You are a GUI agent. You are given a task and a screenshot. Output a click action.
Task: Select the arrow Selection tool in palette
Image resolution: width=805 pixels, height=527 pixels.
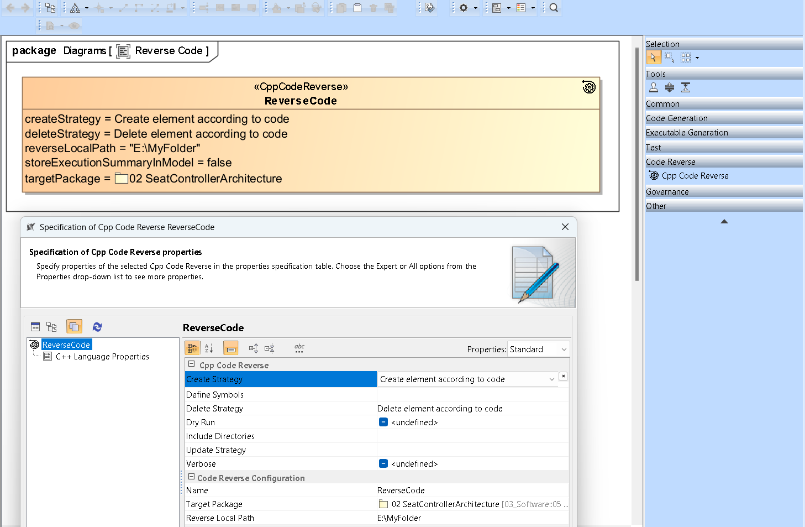coord(653,58)
